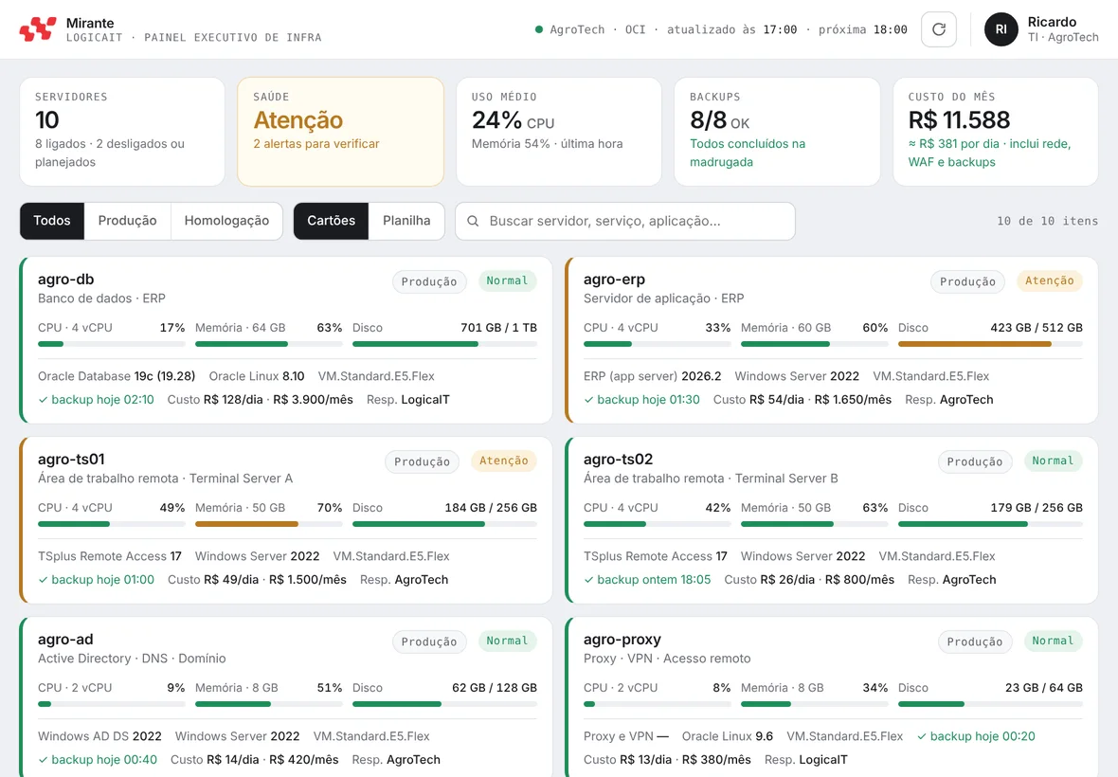Click the refresh data button
Screen dimensions: 1118x777
coord(938,29)
